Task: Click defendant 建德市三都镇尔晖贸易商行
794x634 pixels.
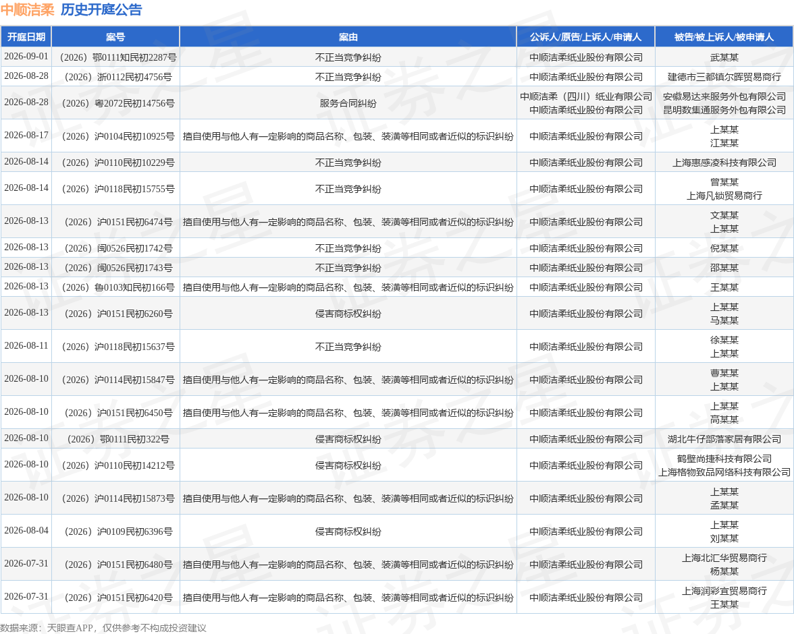Action: (724, 77)
